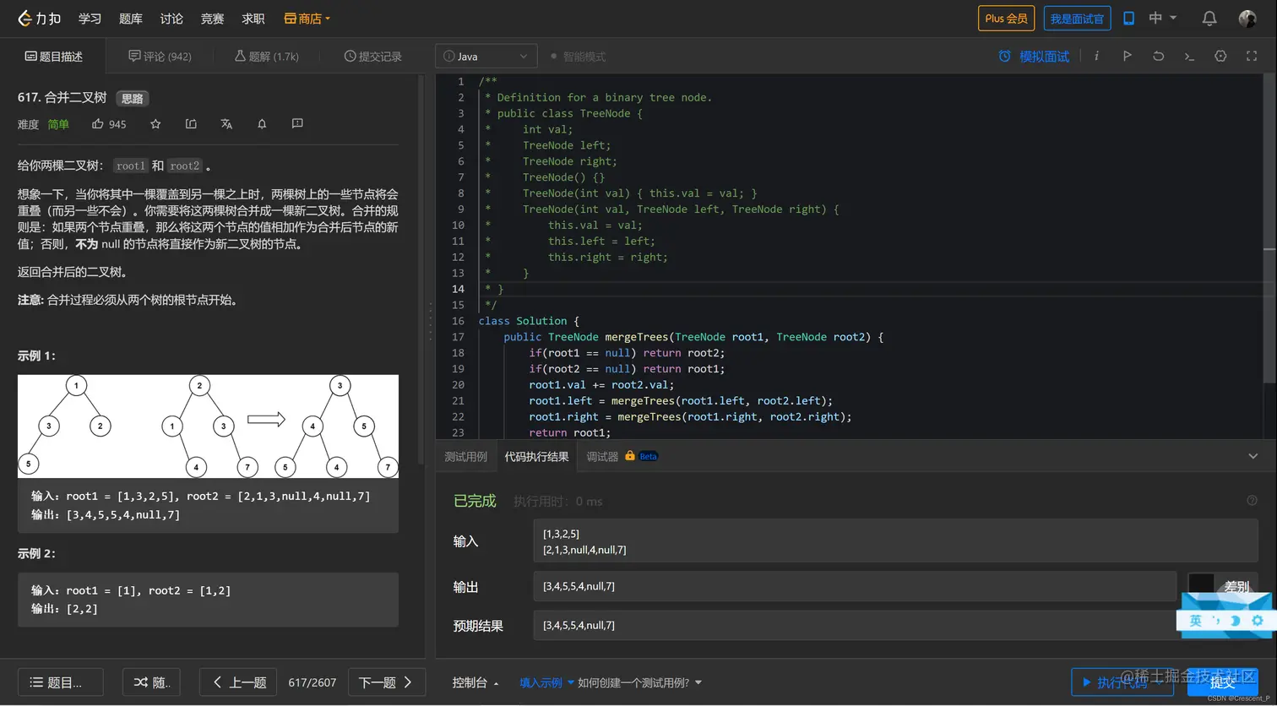Click the Plus 会员 button
Image resolution: width=1277 pixels, height=706 pixels.
(1006, 18)
